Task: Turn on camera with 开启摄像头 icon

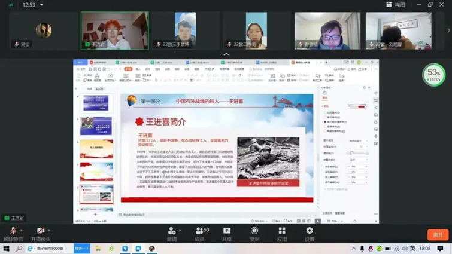Action: point(40,231)
